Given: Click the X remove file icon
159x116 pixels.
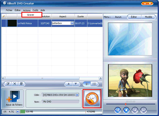Looking at the screenshot, I should click(x=15, y=84).
